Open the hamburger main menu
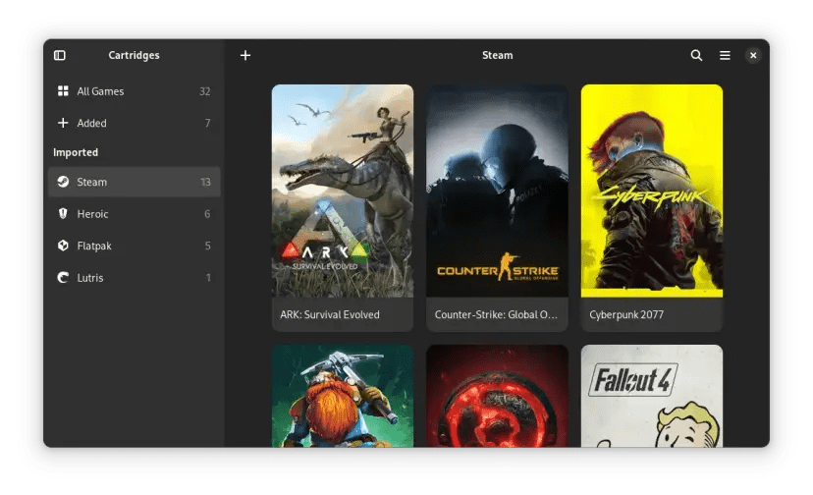 click(x=725, y=55)
